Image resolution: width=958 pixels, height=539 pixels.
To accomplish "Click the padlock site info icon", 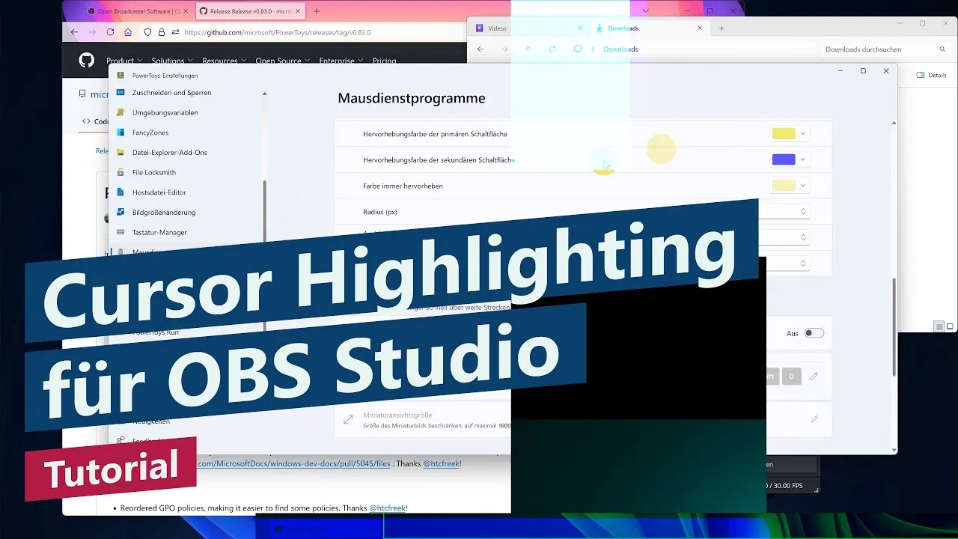I will (162, 32).
